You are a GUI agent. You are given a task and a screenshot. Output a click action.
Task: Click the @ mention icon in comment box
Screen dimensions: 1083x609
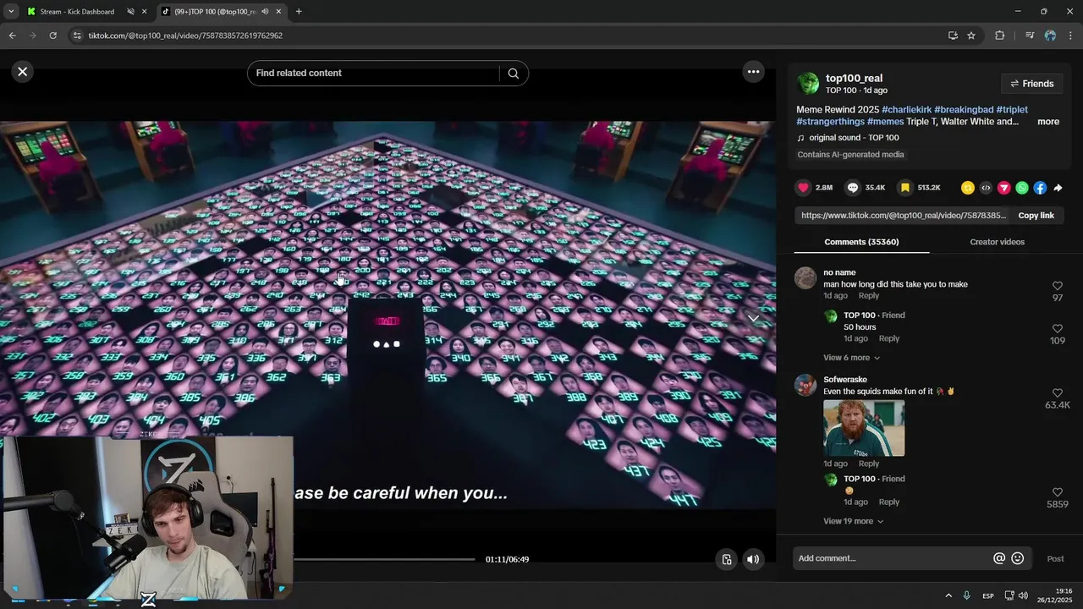(x=999, y=558)
